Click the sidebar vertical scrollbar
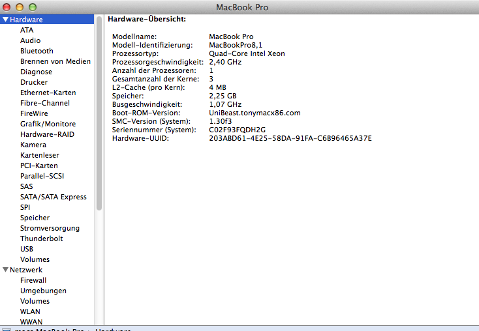 coord(99,113)
